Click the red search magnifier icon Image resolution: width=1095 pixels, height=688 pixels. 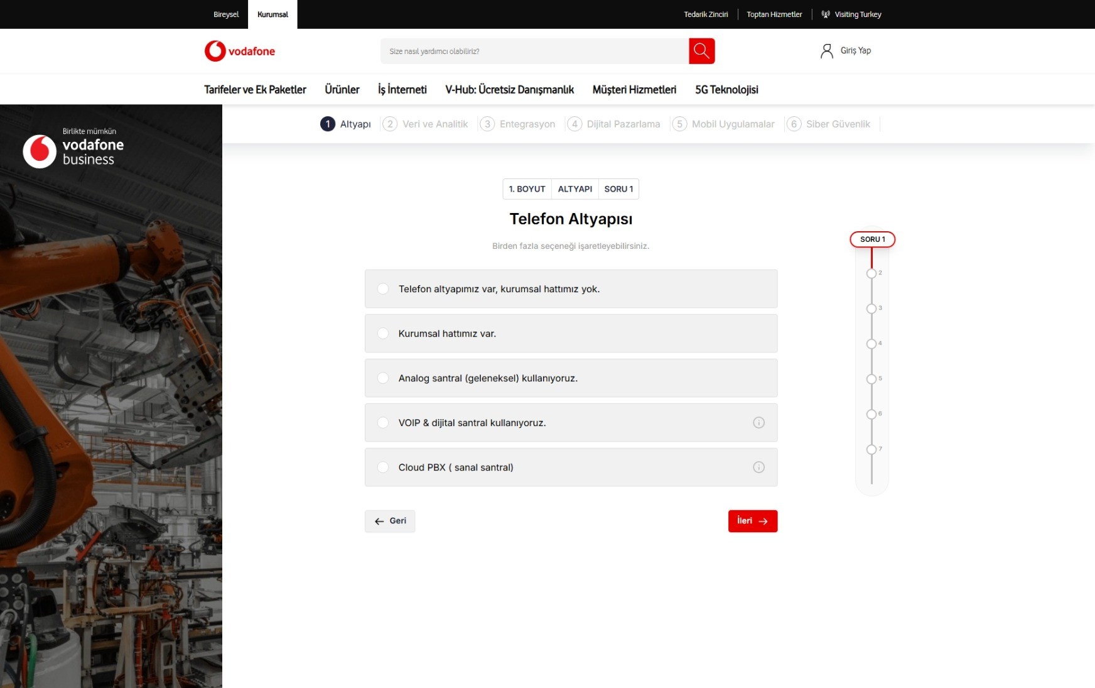701,51
